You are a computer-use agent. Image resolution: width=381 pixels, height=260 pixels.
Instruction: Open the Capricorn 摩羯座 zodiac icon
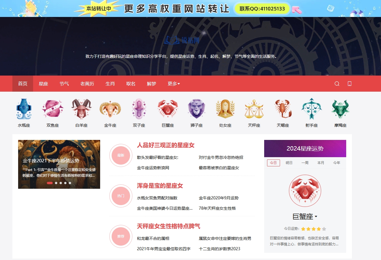[x=340, y=109]
